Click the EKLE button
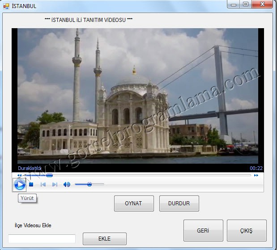 (105, 239)
